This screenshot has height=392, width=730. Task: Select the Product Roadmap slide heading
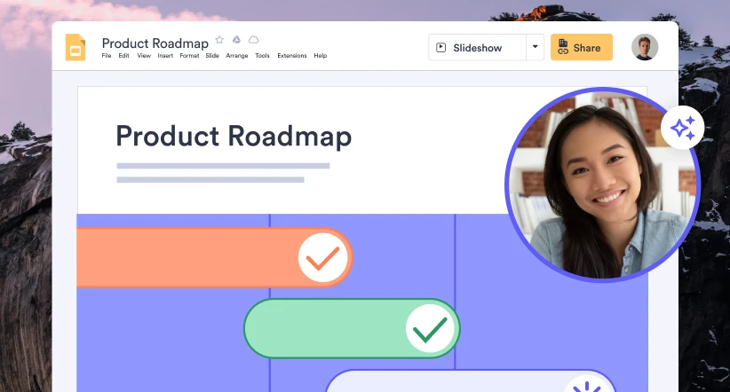pyautogui.click(x=234, y=137)
